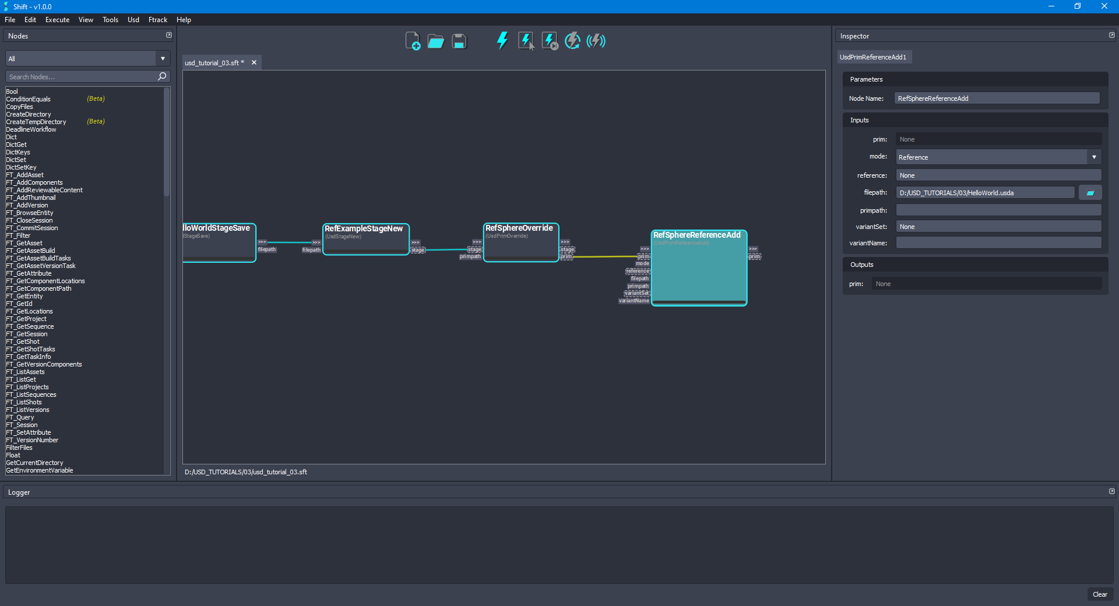Image resolution: width=1119 pixels, height=606 pixels.
Task: Select the RefSphereOverride node in the graph
Action: pos(519,242)
